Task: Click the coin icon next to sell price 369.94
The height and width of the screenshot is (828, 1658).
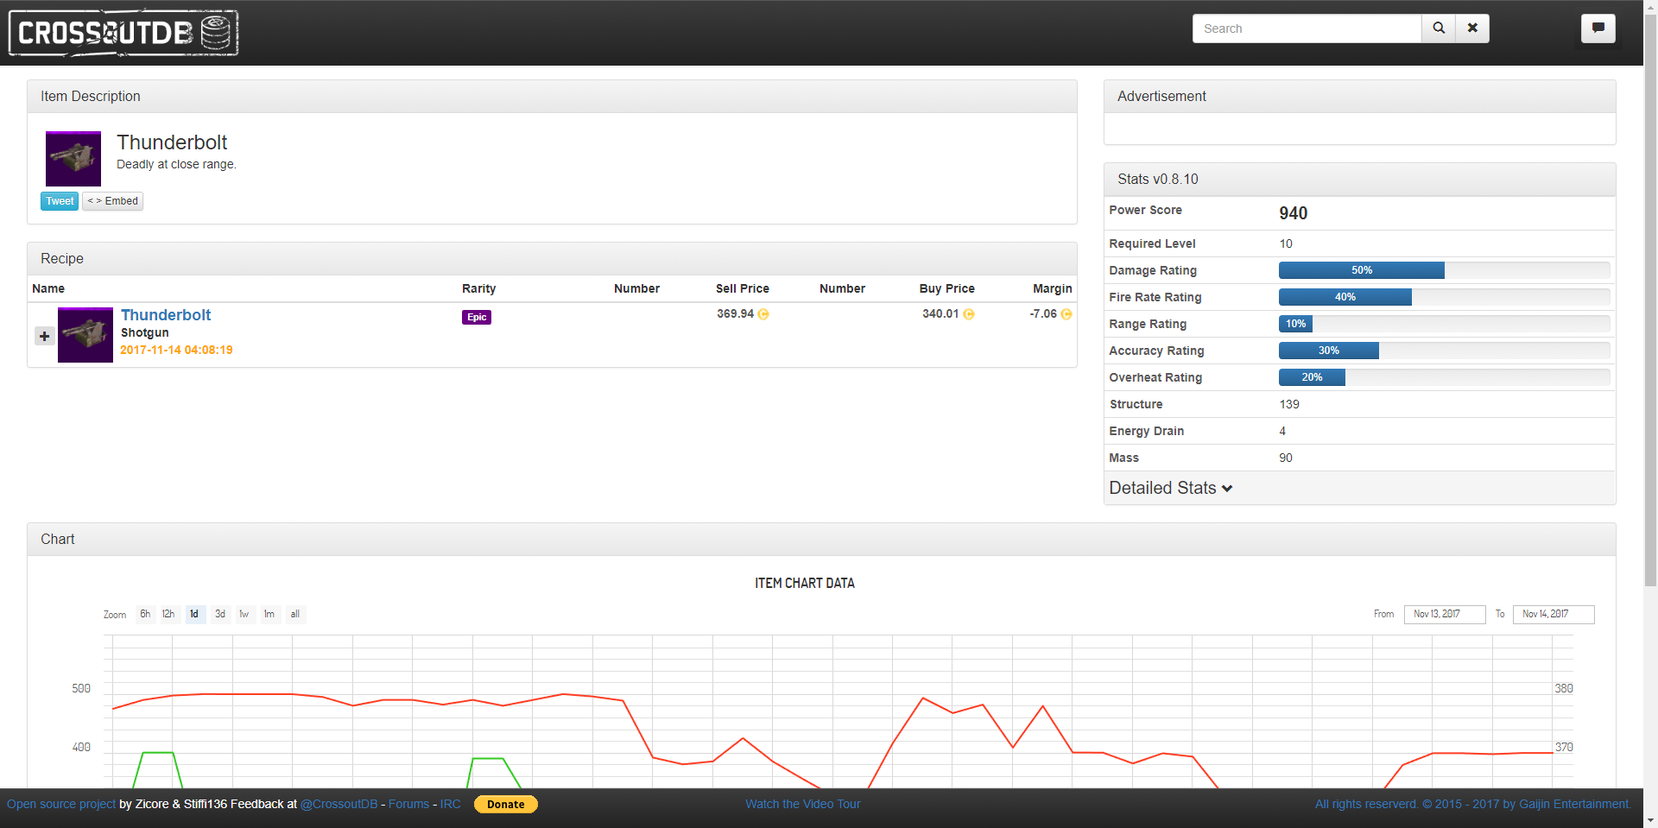Action: coord(763,314)
